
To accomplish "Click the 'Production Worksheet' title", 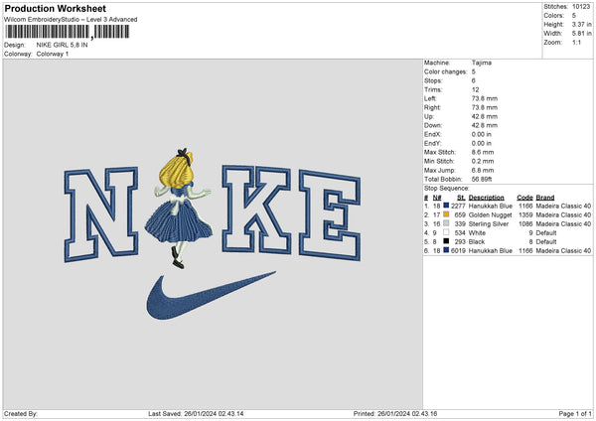I will [55, 8].
